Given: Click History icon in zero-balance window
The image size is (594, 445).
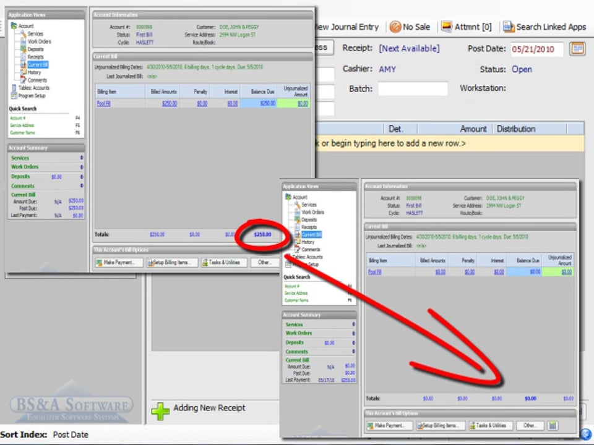Looking at the screenshot, I should coord(297,242).
